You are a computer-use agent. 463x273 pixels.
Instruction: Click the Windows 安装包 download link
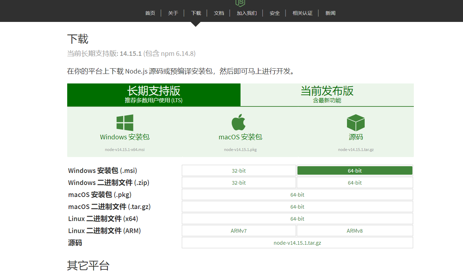click(125, 137)
